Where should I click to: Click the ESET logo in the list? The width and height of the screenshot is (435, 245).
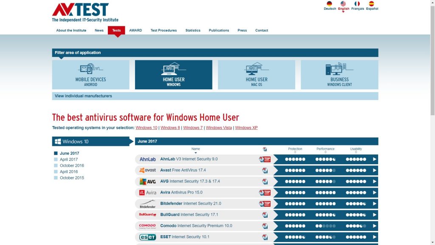click(x=147, y=237)
